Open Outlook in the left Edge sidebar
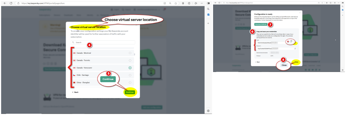 point(208,15)
